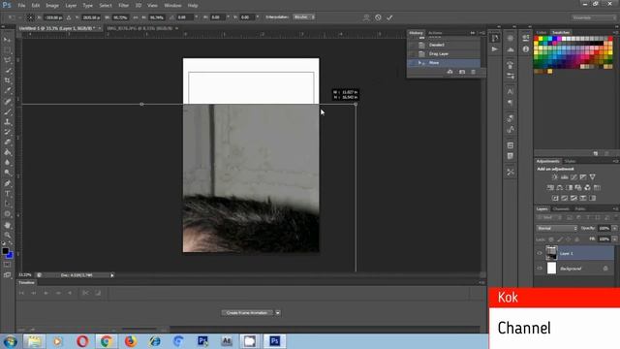The image size is (620, 349).
Task: Select the Blur tool
Action: pyautogui.click(x=7, y=163)
